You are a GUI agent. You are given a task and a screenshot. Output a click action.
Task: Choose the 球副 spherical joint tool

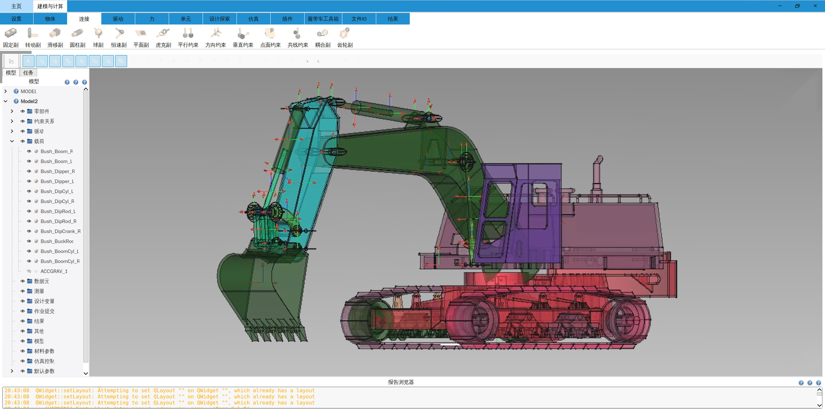(x=98, y=37)
